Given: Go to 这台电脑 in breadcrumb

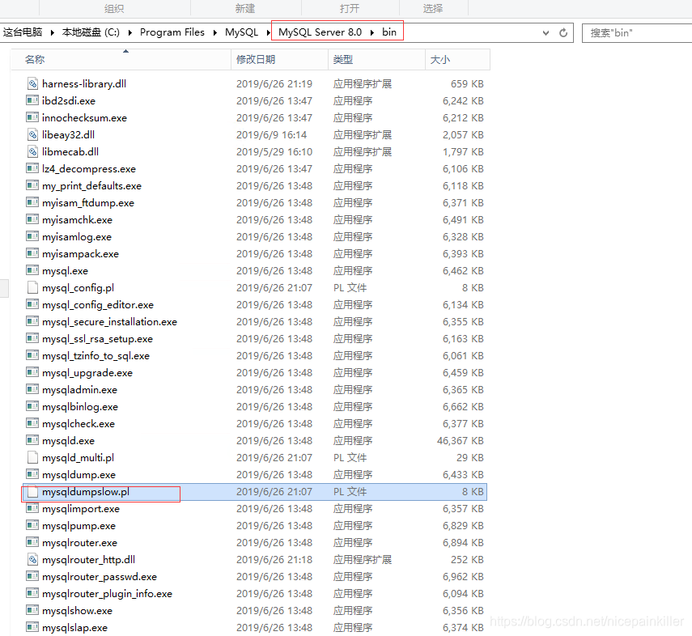Looking at the screenshot, I should (23, 32).
